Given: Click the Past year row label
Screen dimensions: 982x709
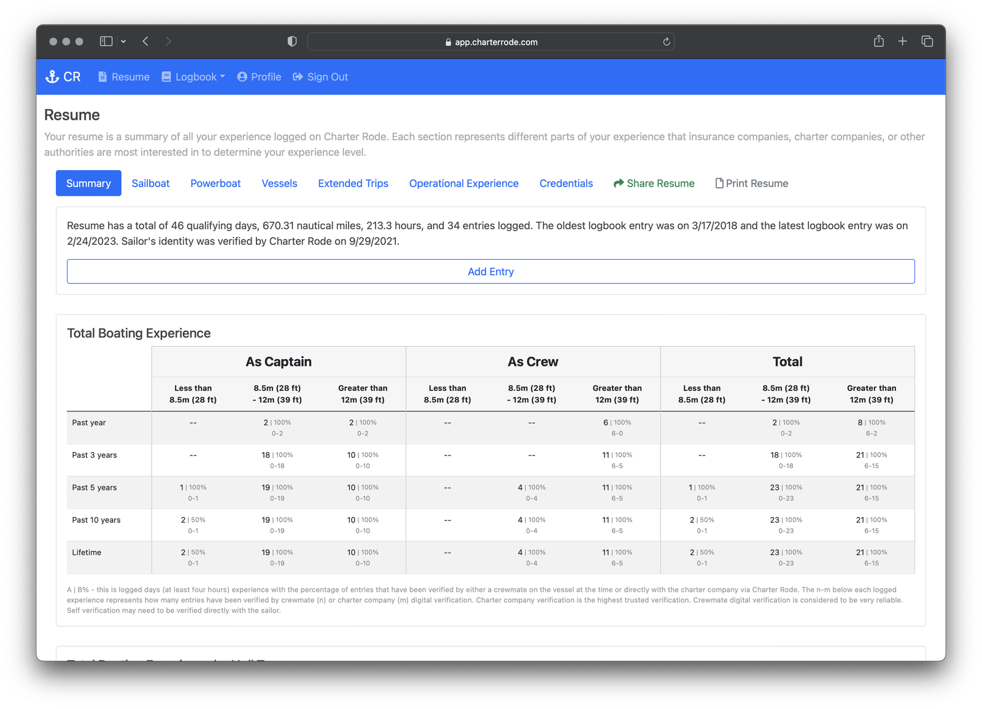Looking at the screenshot, I should tap(89, 422).
